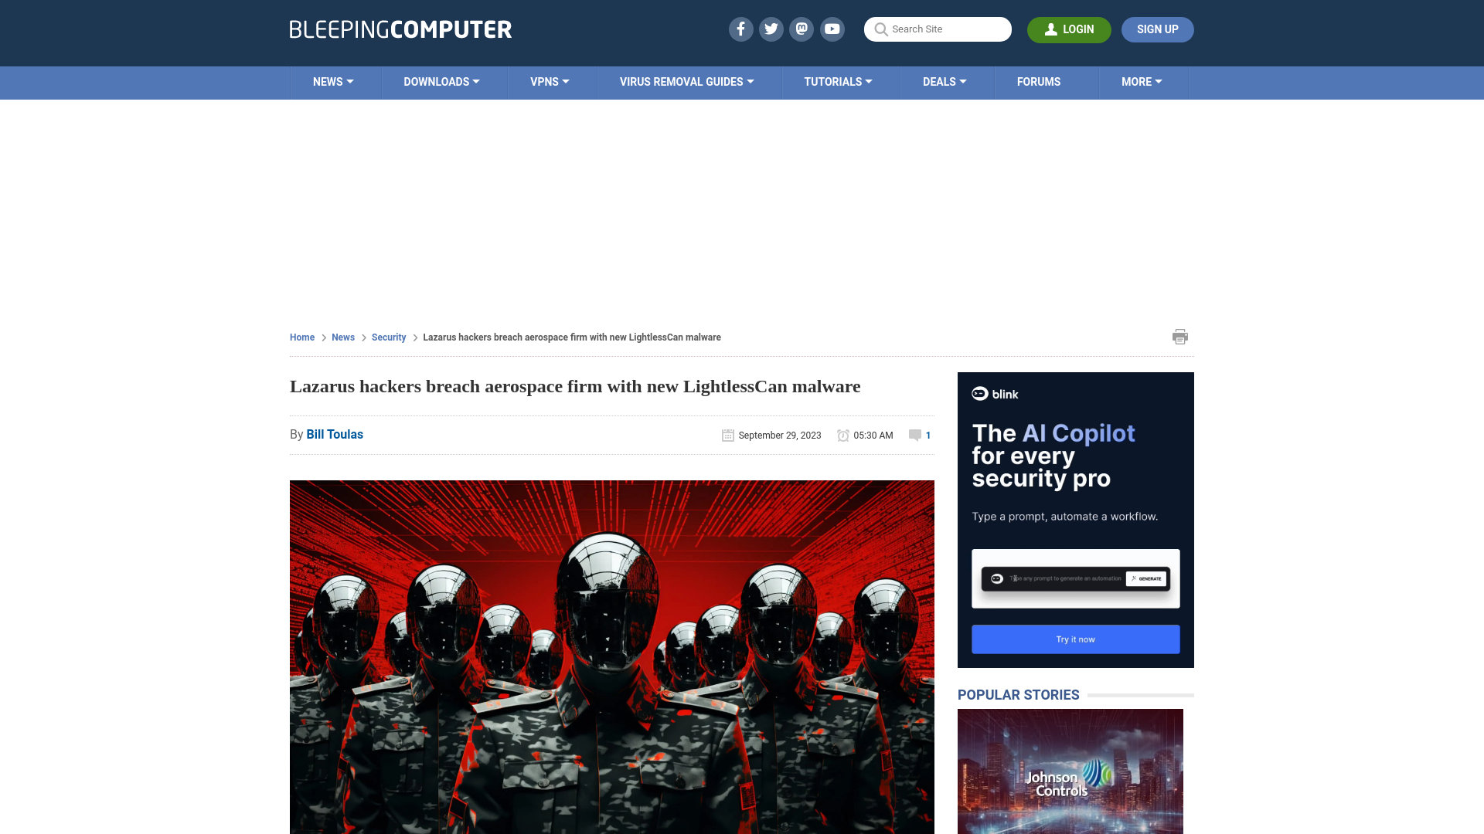
Task: Click the search magnifier icon
Action: (x=880, y=29)
